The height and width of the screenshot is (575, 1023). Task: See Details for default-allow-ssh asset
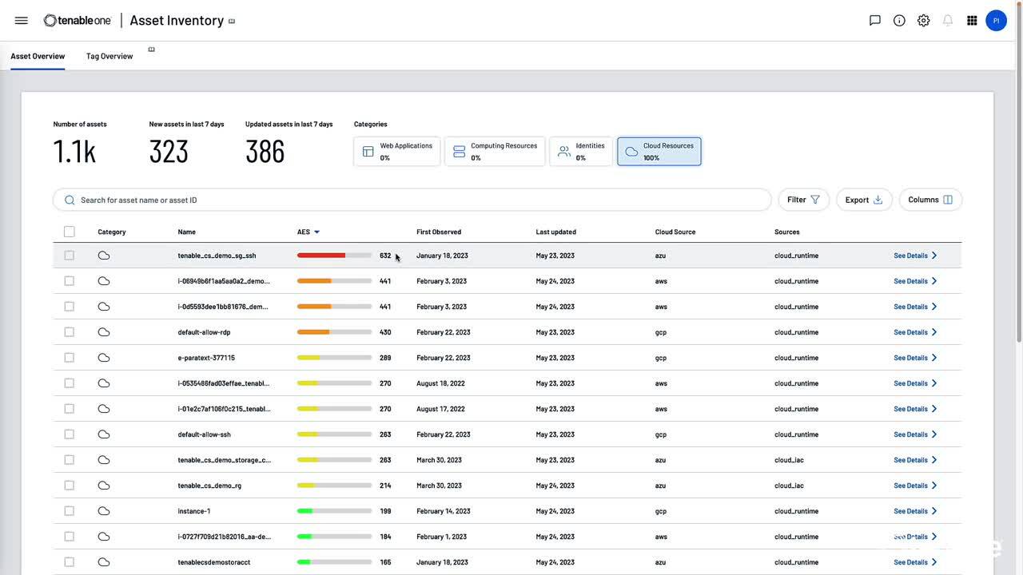pos(915,434)
